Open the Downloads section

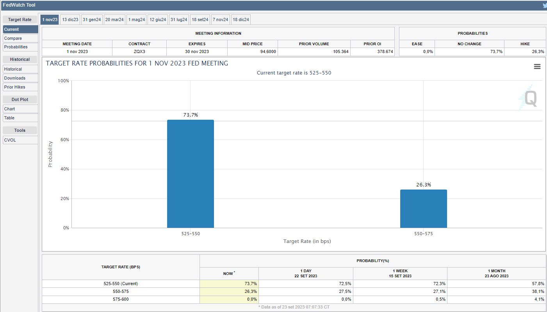20,78
